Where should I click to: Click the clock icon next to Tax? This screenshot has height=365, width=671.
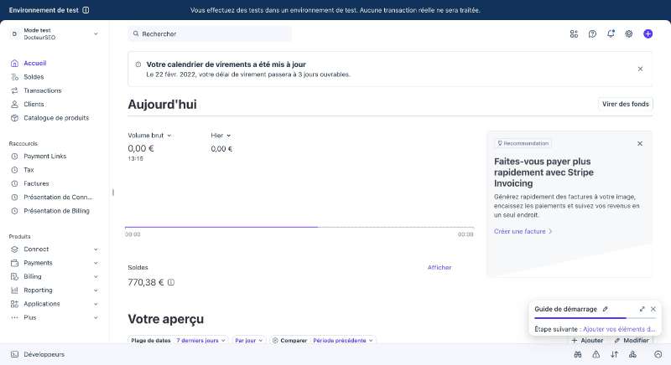click(14, 170)
